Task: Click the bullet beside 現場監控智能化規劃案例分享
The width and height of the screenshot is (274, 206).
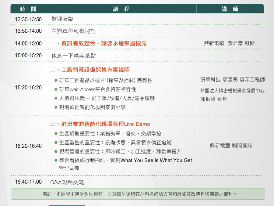Action: point(56,107)
